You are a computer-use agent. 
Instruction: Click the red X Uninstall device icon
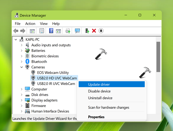[x=94, y=31]
